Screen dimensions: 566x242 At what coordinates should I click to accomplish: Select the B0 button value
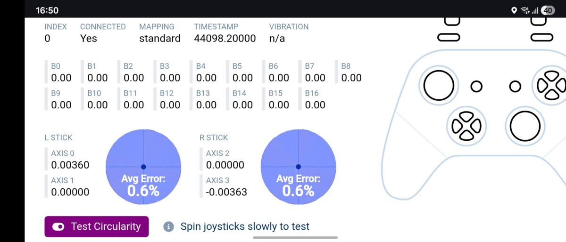click(61, 78)
